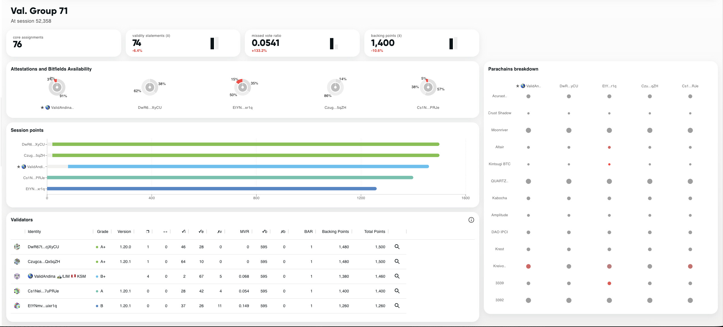This screenshot has height=327, width=723.
Task: Click the green DwR6...XyCU session points bar
Action: tap(245, 144)
